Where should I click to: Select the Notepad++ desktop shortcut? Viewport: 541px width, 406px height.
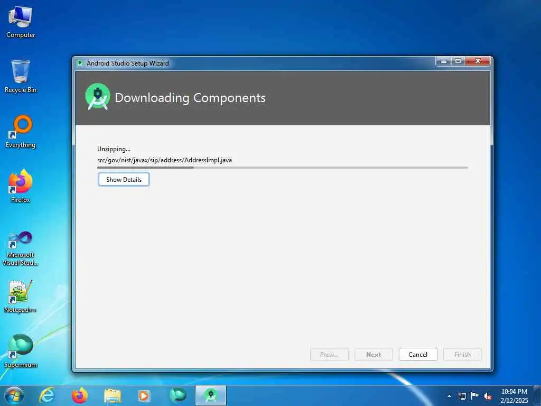click(x=21, y=297)
